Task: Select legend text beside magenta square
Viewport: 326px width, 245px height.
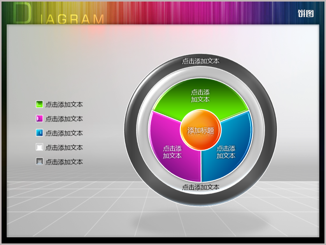Action: [x=64, y=119]
